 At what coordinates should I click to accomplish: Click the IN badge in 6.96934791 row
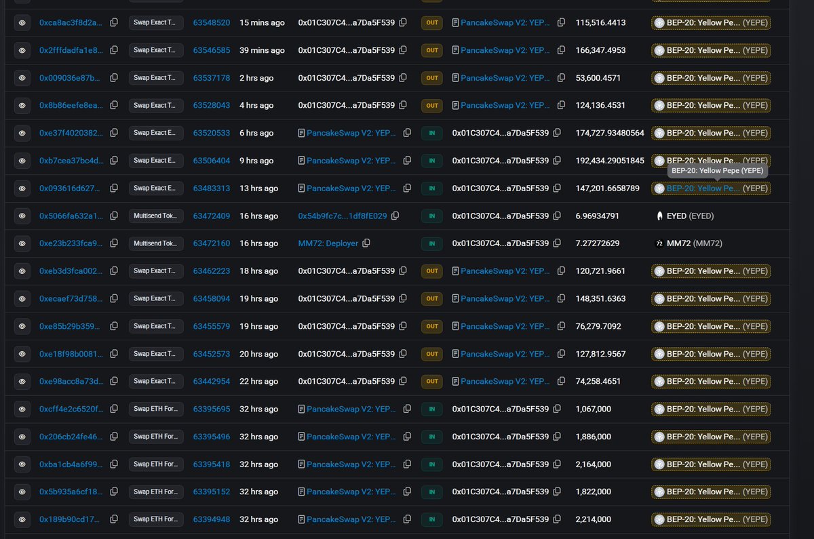pyautogui.click(x=431, y=216)
